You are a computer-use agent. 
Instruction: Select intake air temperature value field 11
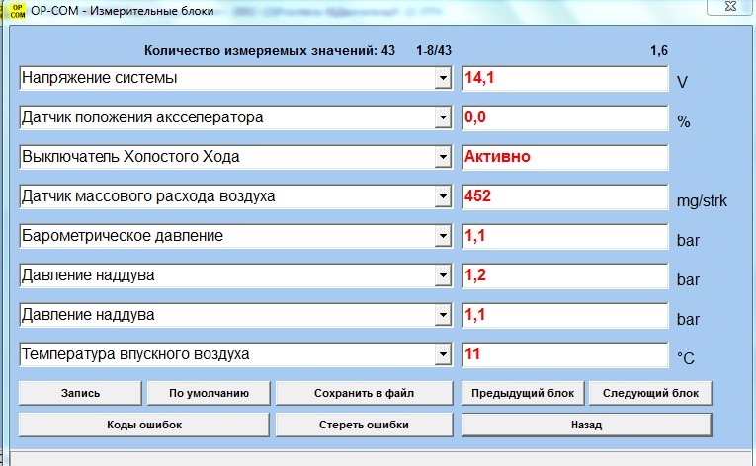tap(565, 355)
